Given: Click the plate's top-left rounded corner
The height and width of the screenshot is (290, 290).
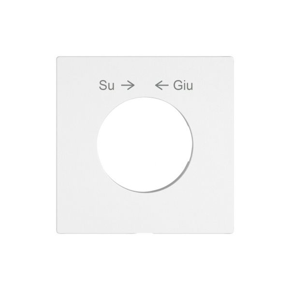Looking at the screenshot, I should click(x=58, y=58).
